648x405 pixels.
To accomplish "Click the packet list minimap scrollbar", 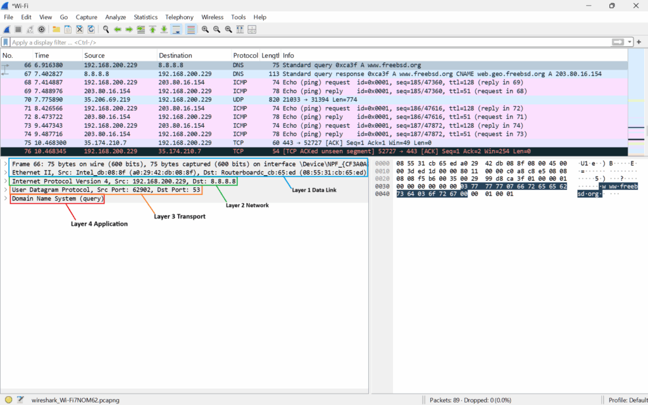I will [x=636, y=103].
